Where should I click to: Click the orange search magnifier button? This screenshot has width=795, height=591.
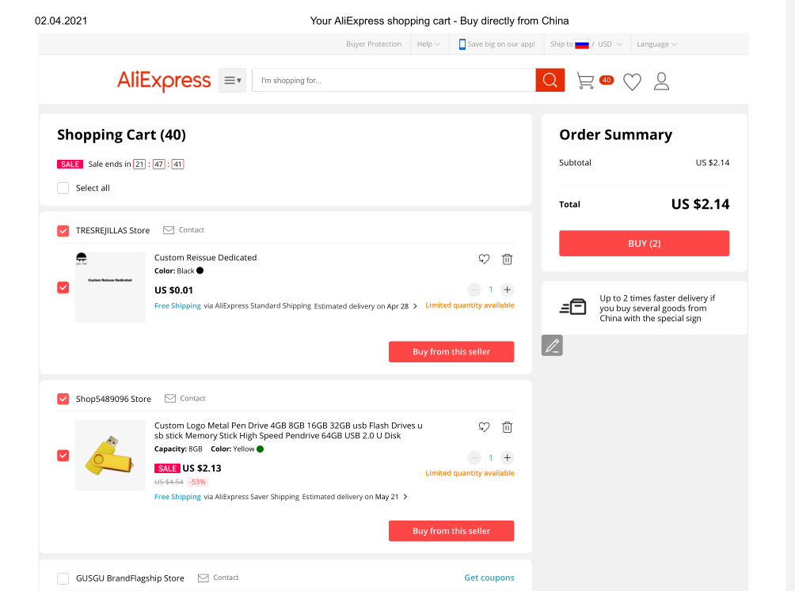click(x=550, y=80)
